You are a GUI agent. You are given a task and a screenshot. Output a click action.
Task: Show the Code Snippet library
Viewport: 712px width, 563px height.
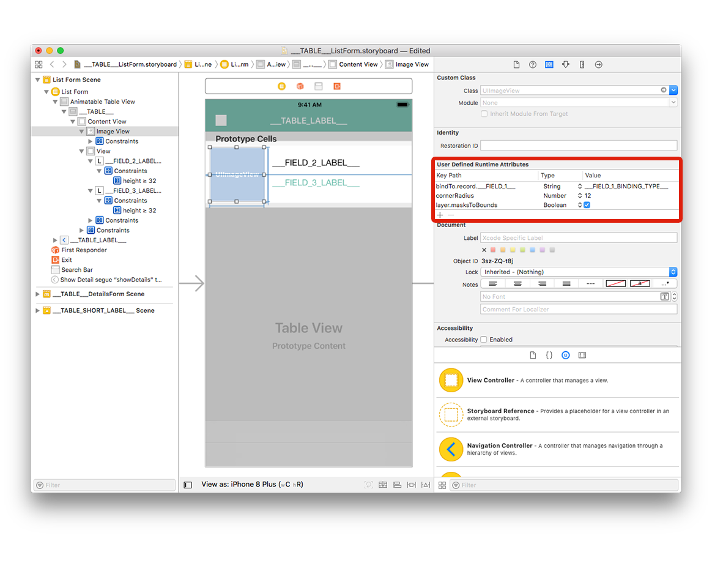pyautogui.click(x=549, y=356)
